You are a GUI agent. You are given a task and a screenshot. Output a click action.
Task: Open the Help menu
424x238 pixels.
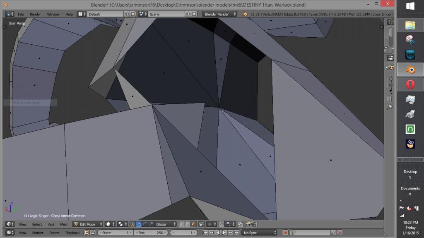(x=69, y=14)
